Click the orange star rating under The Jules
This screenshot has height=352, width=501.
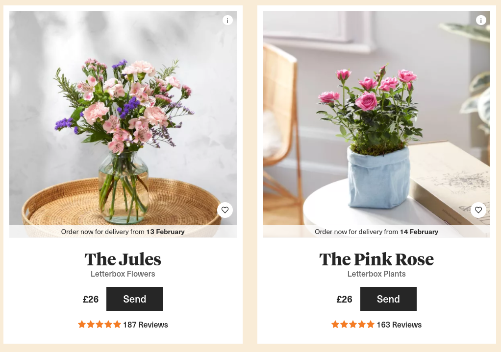tap(100, 325)
